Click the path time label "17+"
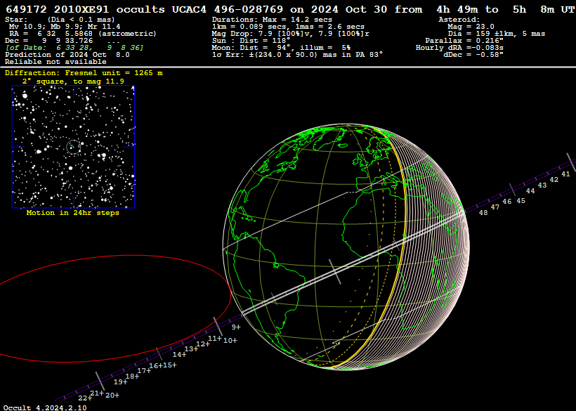 point(144,371)
